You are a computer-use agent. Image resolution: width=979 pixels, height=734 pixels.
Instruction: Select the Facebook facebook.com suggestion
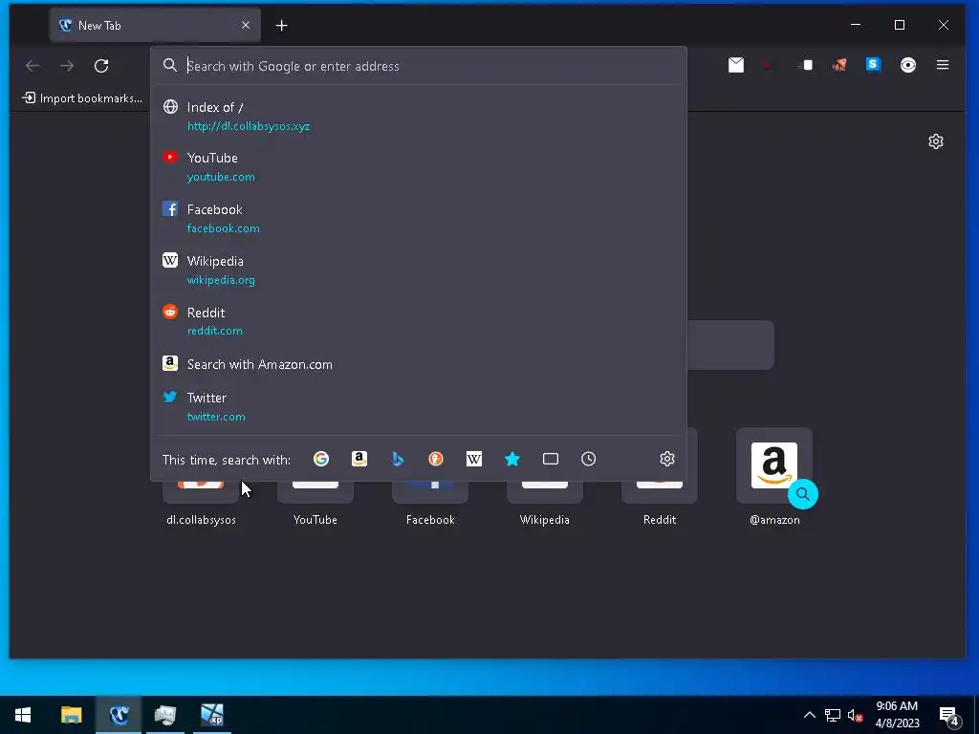tap(419, 219)
